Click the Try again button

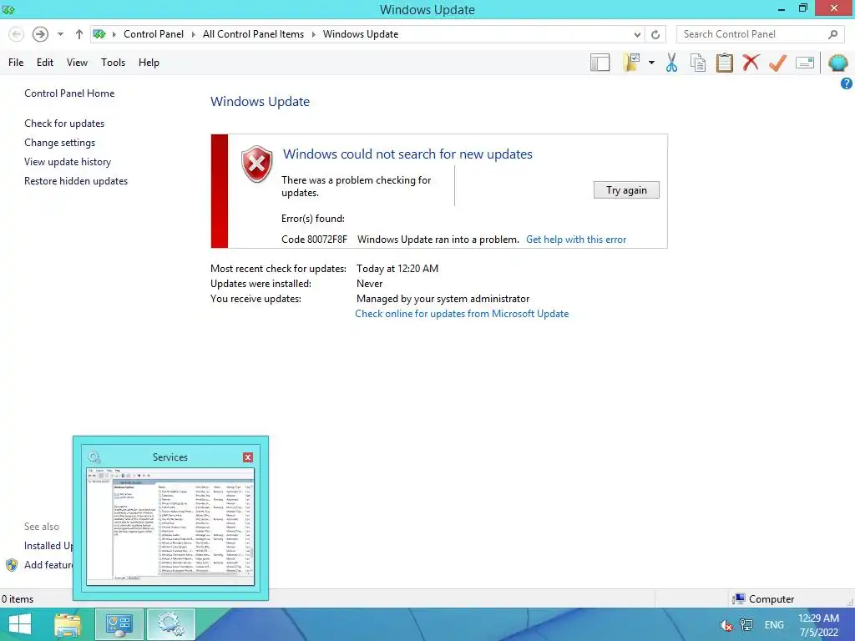(x=626, y=190)
